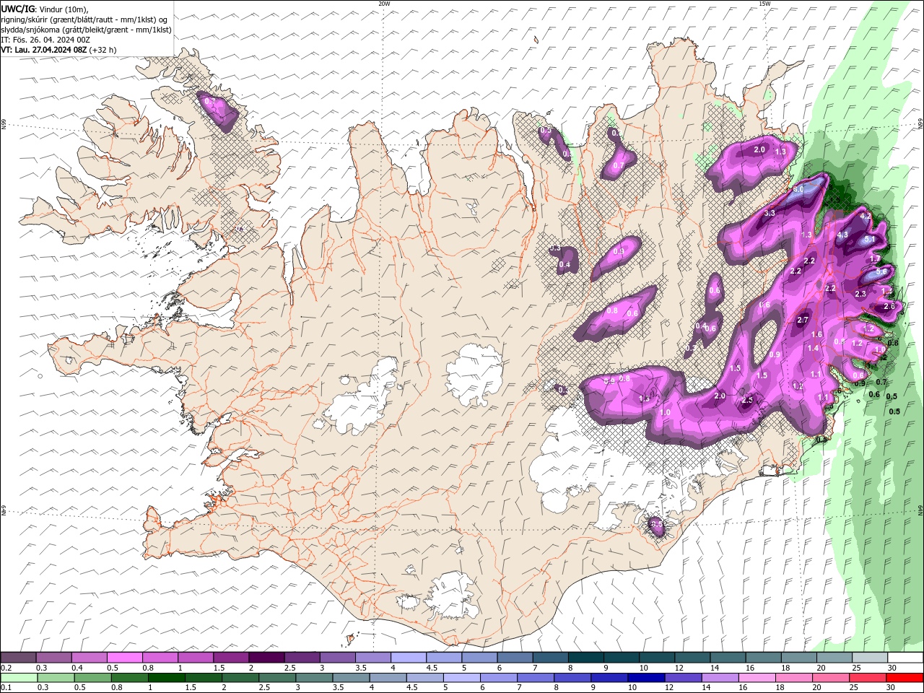Select the darkest purple 2 mm snow legend swatch
Screen dimensions: 924x693
point(266,658)
